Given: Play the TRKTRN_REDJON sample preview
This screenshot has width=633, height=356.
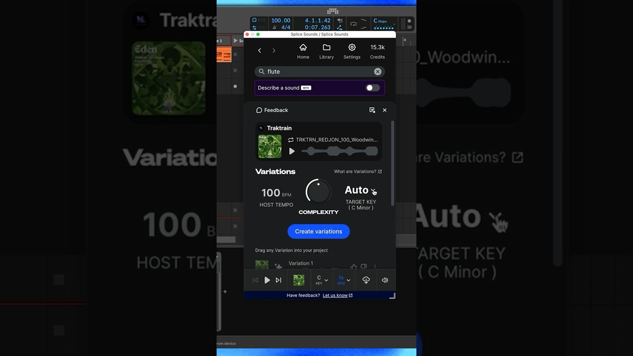Looking at the screenshot, I should pyautogui.click(x=292, y=151).
